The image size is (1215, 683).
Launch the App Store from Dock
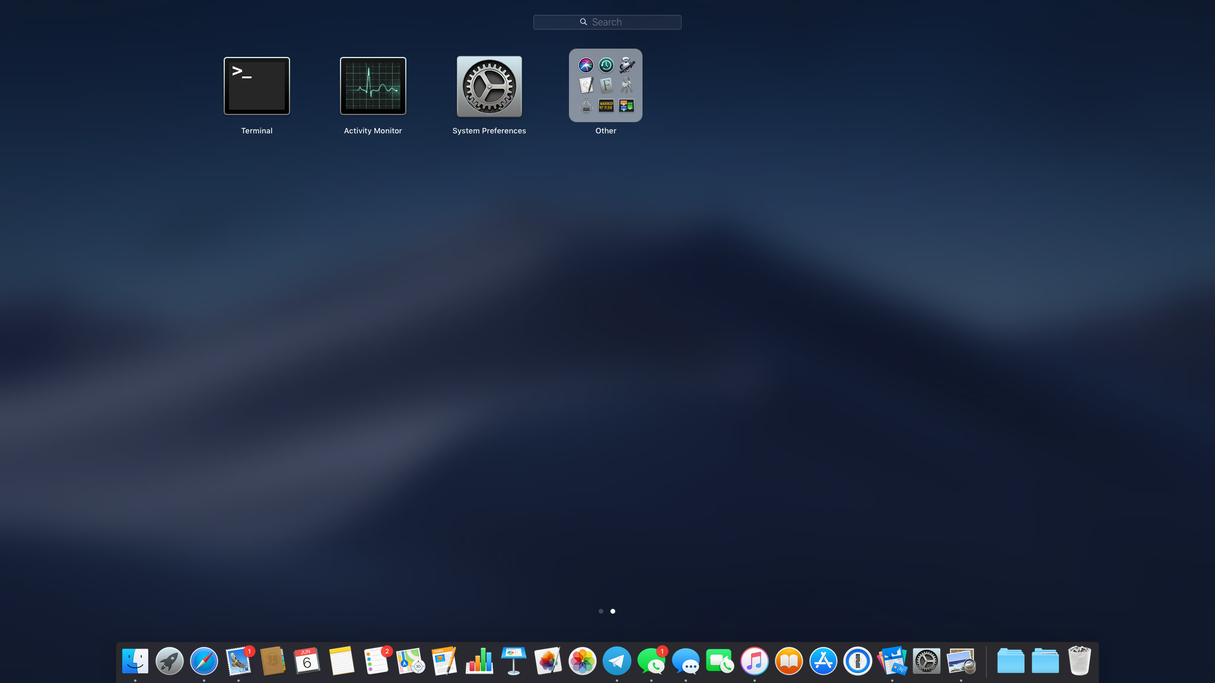pos(823,661)
